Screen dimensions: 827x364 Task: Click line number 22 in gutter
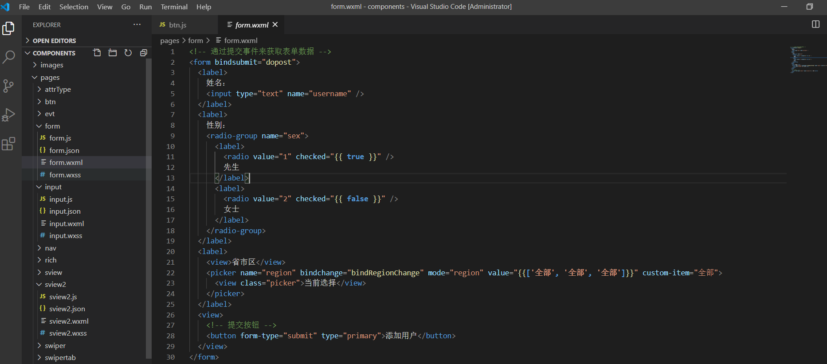tap(170, 273)
